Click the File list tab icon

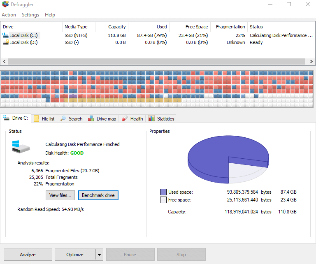(36, 119)
